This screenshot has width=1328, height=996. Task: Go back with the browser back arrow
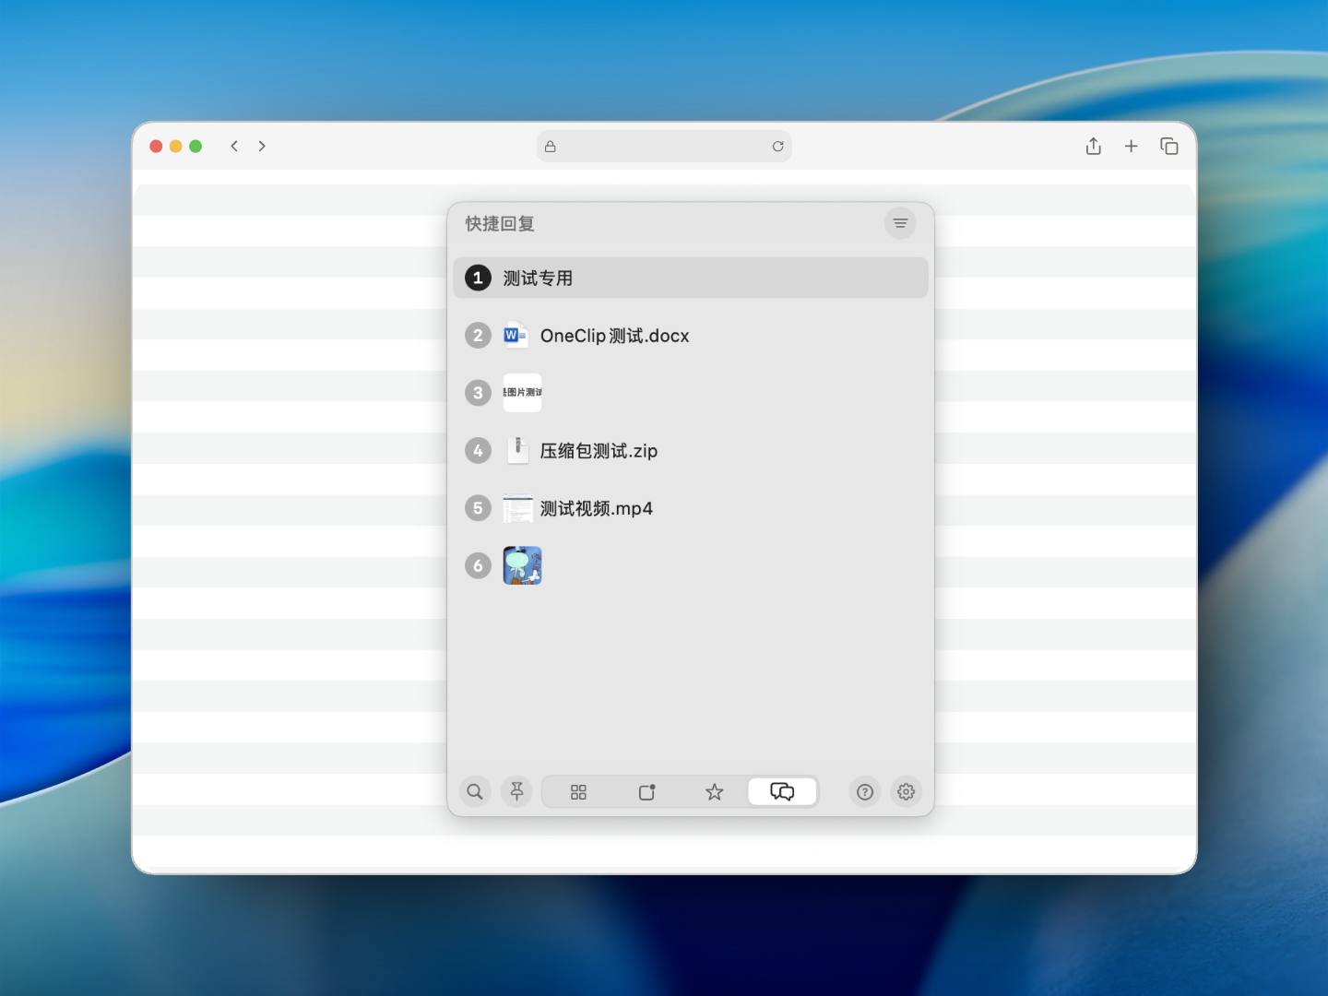click(234, 146)
